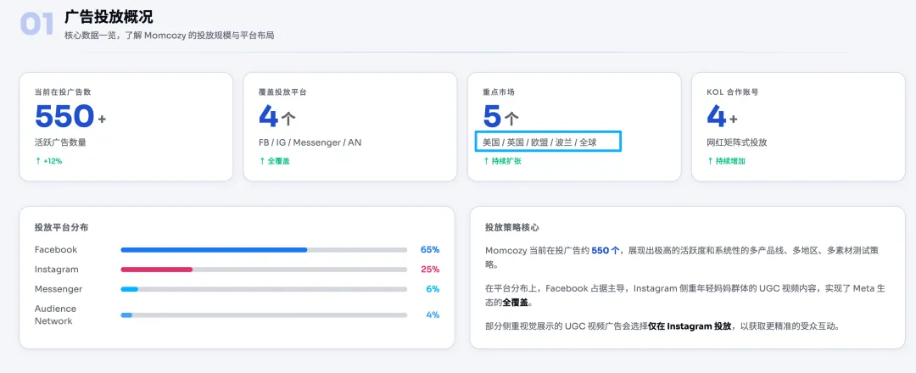Click the 投放平台分布 panel title

tap(61, 227)
